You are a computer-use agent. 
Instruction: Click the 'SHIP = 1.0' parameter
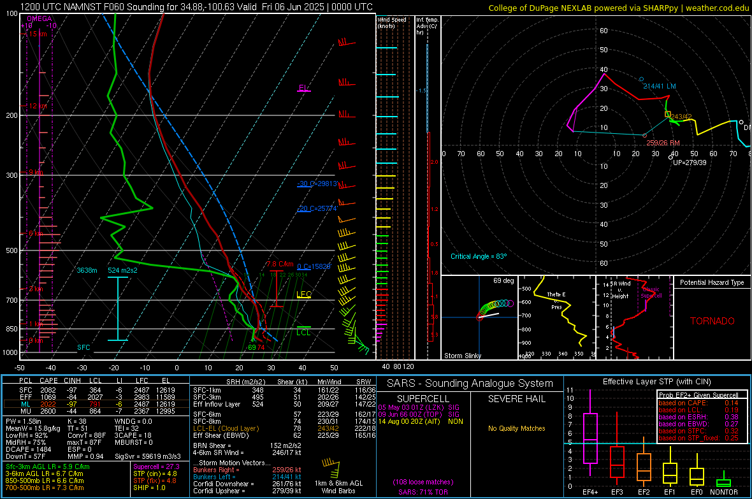149,488
